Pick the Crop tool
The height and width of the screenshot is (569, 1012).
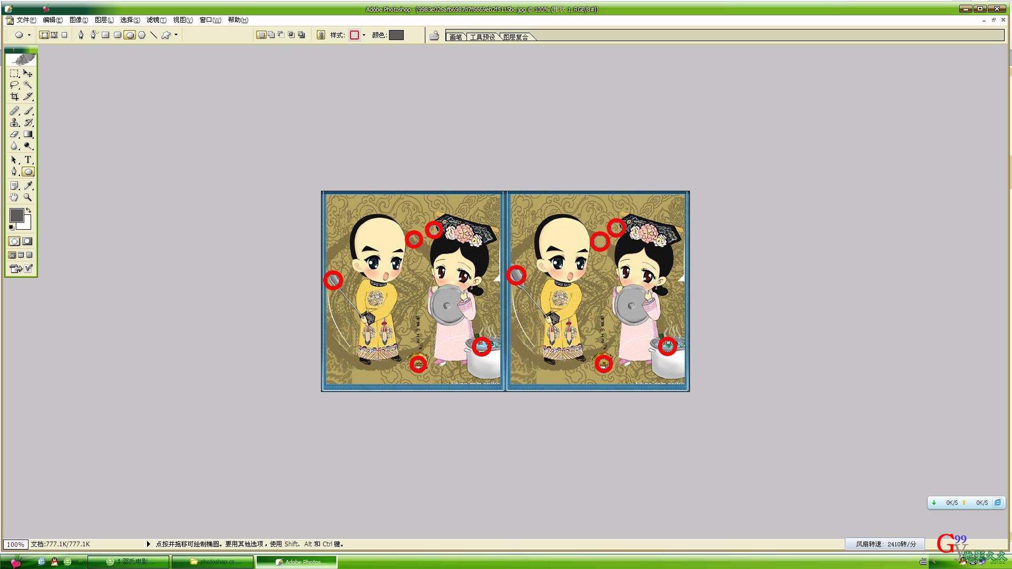pos(14,96)
